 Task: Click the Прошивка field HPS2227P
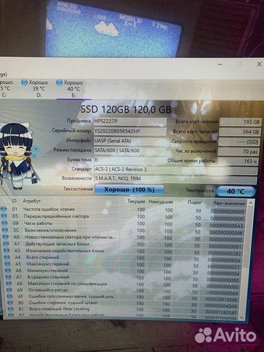pyautogui.click(x=130, y=121)
